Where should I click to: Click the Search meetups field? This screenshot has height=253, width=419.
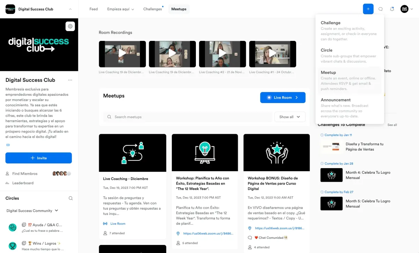coord(188,117)
